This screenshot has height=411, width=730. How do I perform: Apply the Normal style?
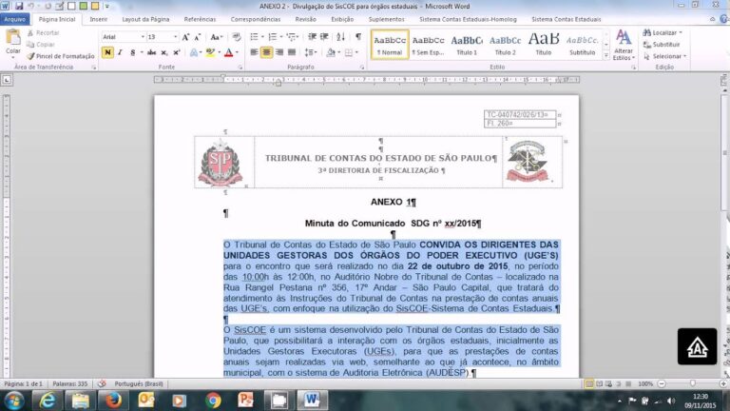pyautogui.click(x=390, y=45)
